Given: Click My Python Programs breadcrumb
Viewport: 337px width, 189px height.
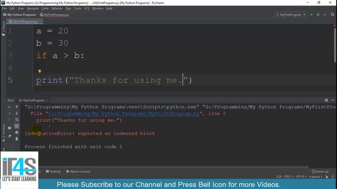Looking at the screenshot, I should 20,15.
